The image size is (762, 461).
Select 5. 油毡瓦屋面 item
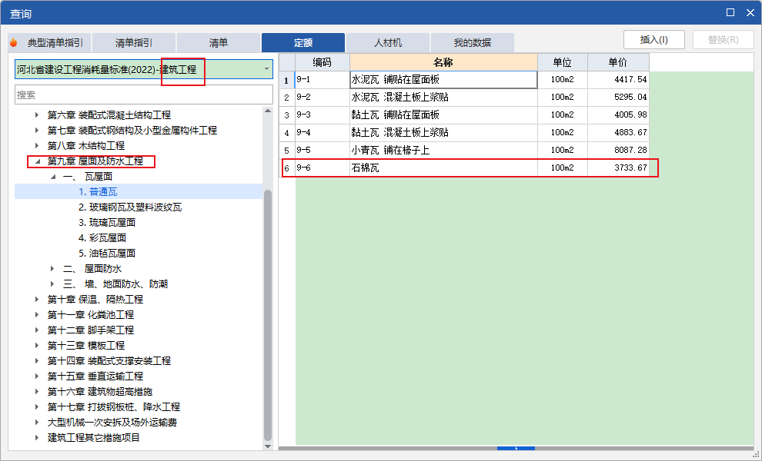coord(107,254)
